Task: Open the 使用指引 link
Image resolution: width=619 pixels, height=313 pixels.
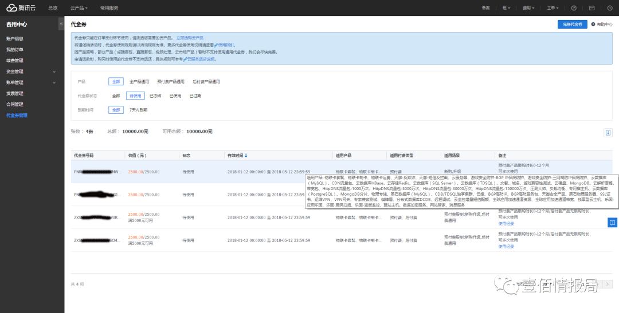Action: pos(225,45)
